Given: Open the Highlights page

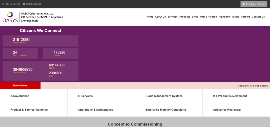Looking at the screenshot, I should click(225, 17).
